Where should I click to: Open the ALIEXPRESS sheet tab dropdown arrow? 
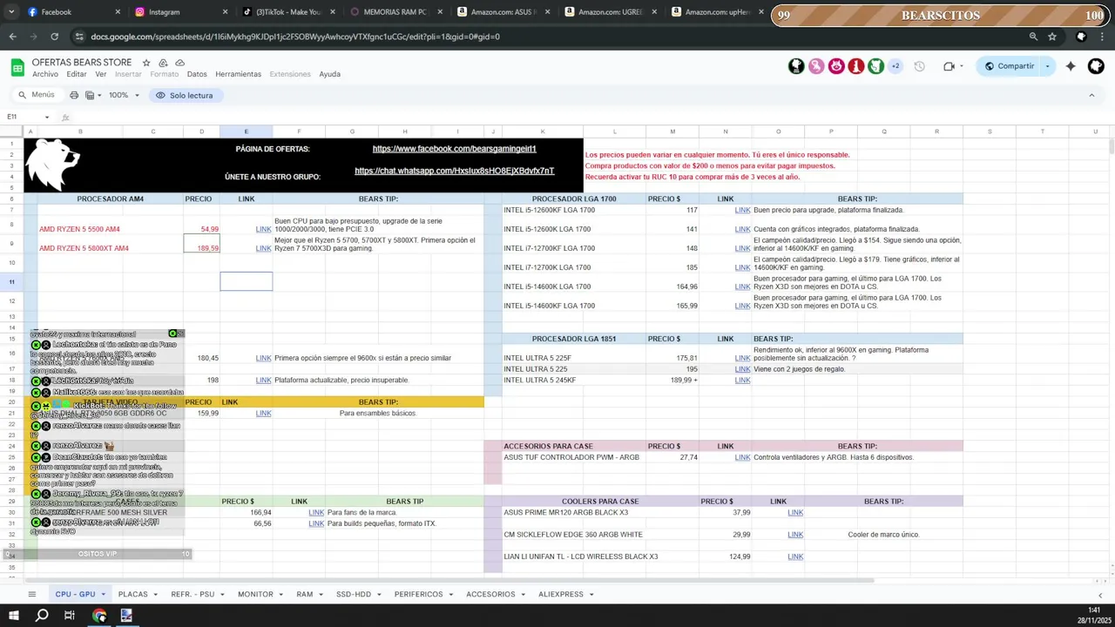(x=591, y=595)
